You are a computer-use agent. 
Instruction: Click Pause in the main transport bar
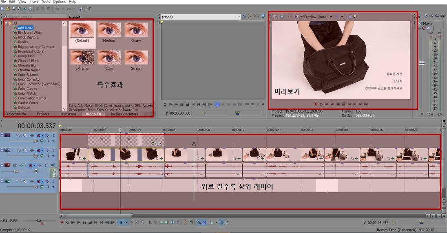pos(84,222)
